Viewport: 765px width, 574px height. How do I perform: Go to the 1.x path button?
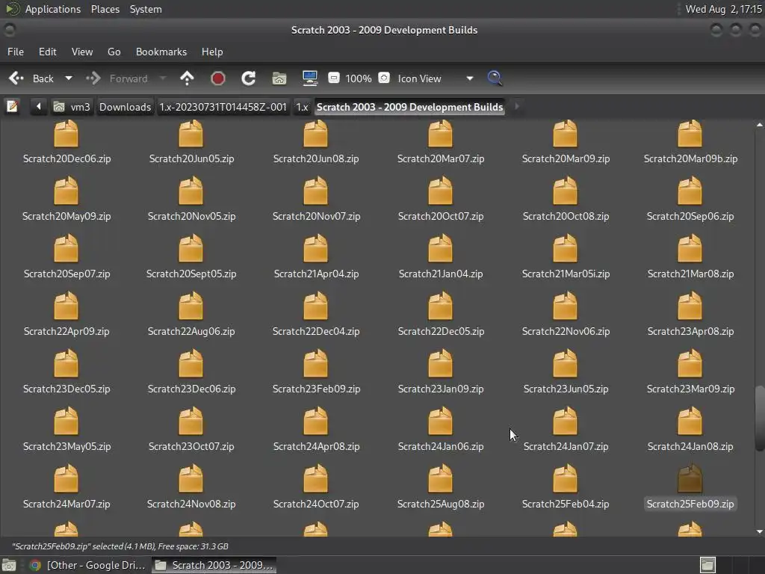click(x=302, y=107)
